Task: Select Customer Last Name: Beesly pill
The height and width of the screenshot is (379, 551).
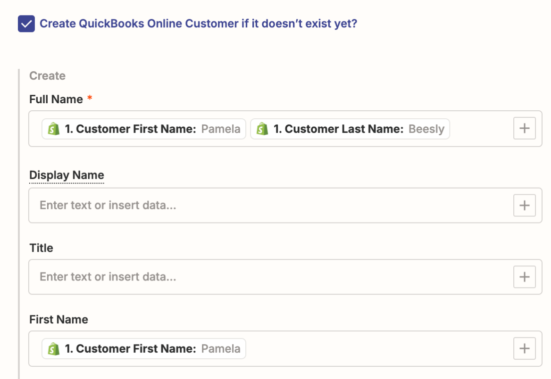Action: [350, 129]
